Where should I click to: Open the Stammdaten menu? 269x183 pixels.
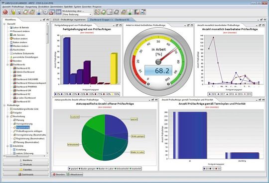56,6
